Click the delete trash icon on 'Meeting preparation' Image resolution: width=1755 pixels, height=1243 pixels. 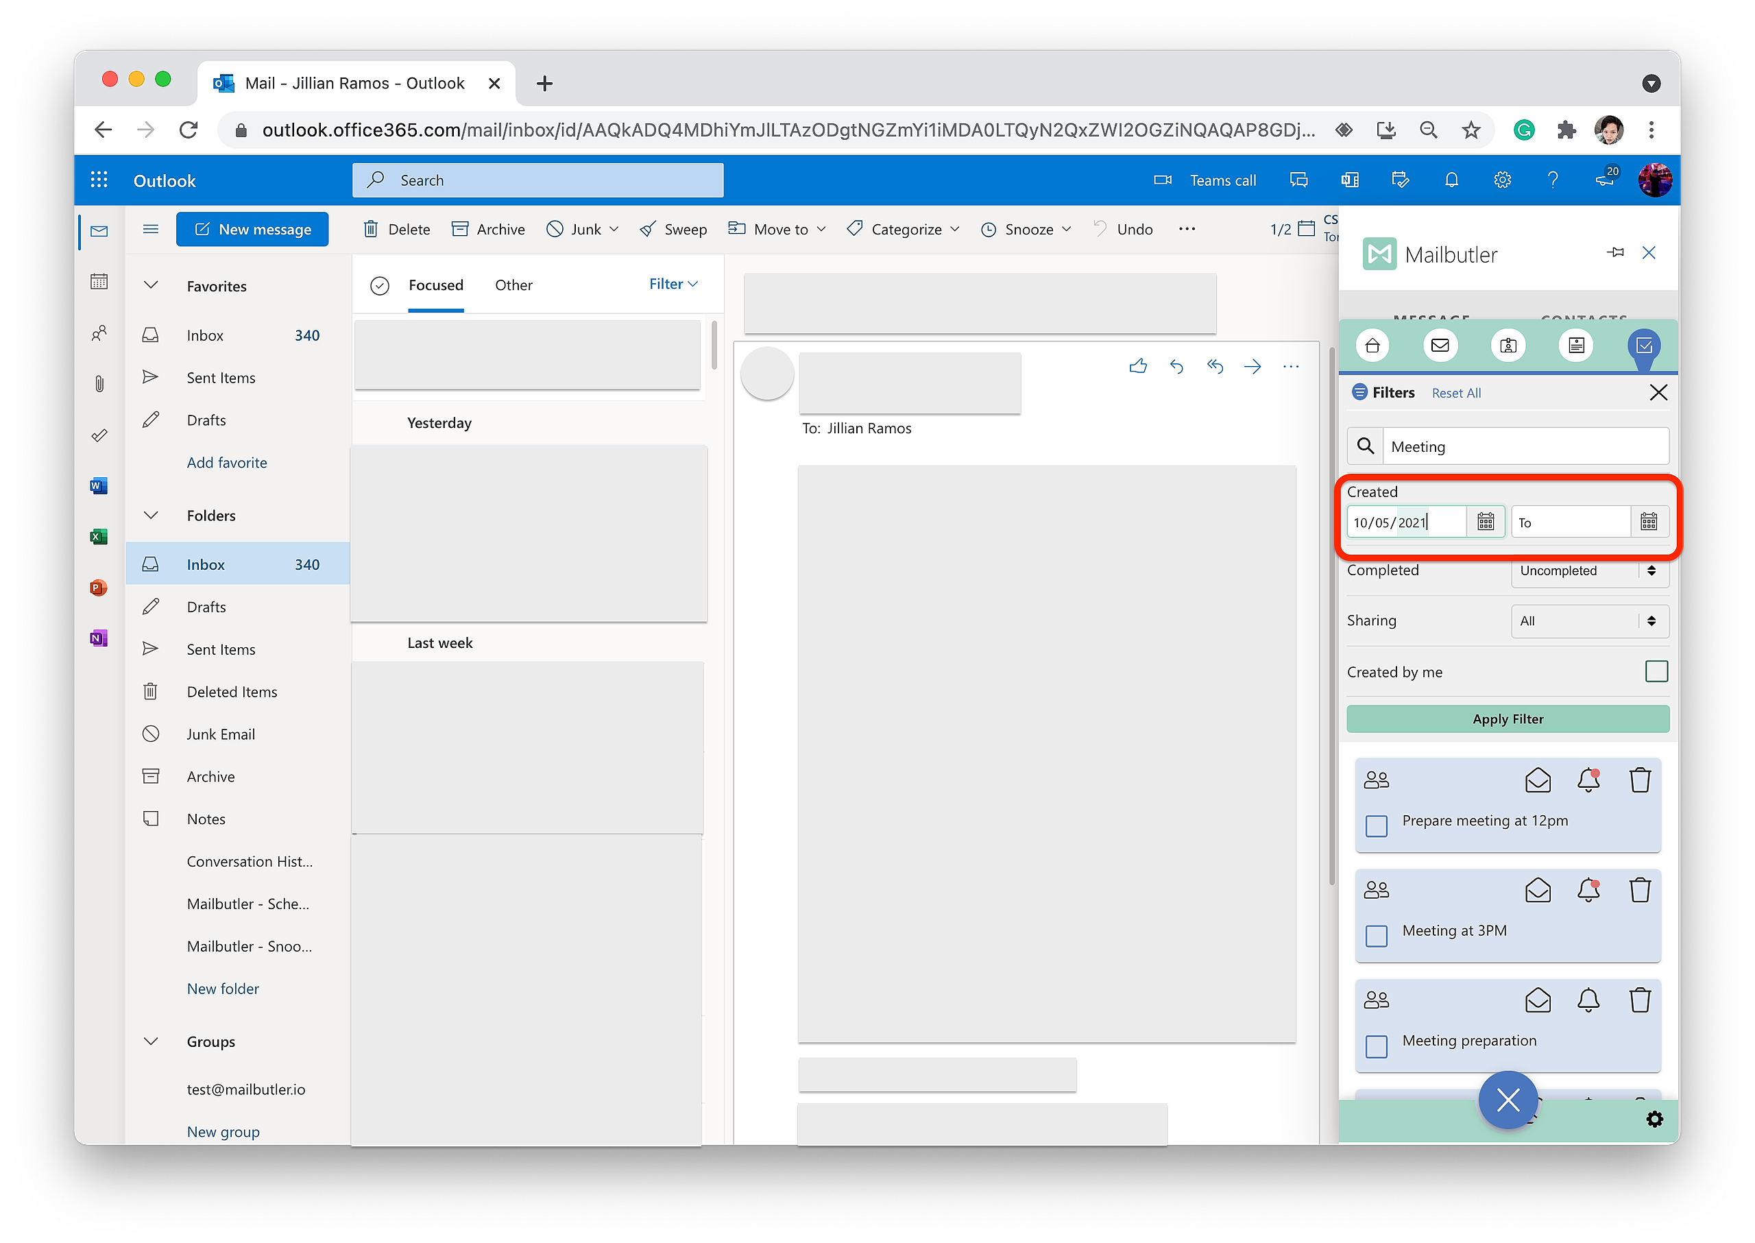click(1641, 998)
